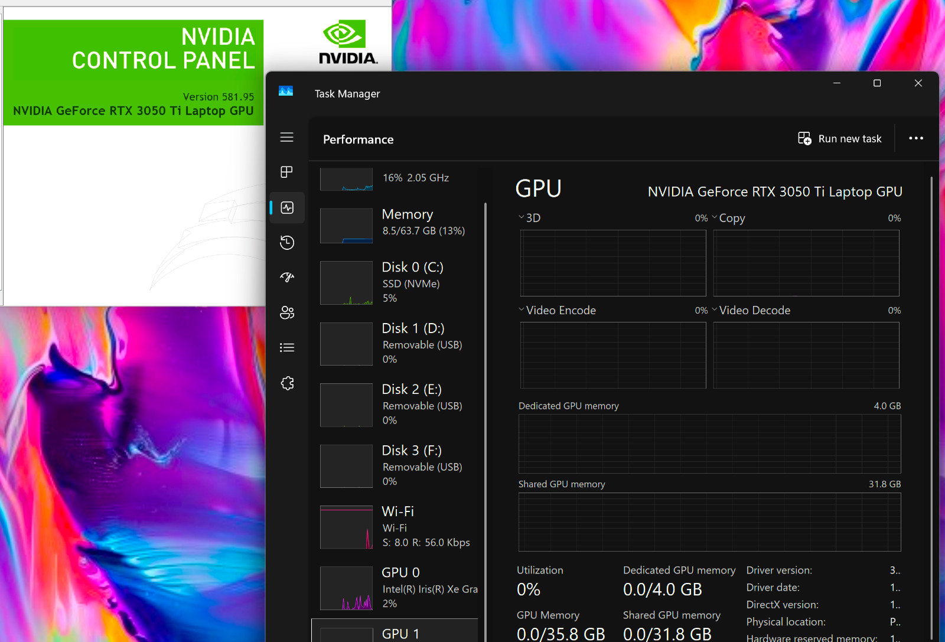The height and width of the screenshot is (642, 945).
Task: Select the Performance sidebar icon
Action: 287,207
